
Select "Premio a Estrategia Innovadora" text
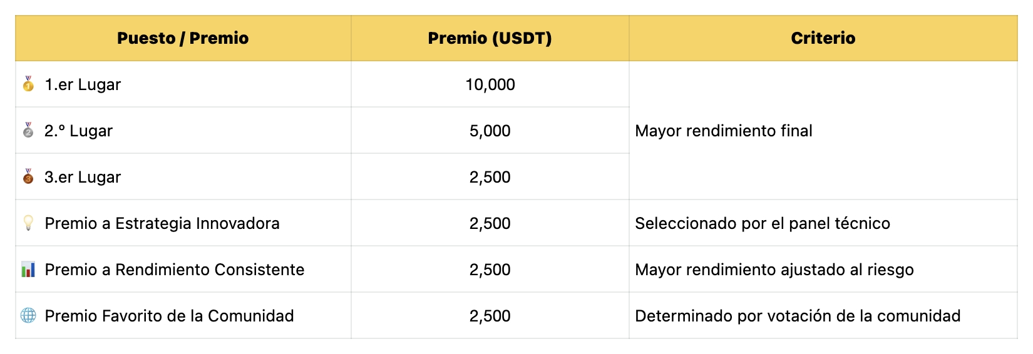pos(162,223)
